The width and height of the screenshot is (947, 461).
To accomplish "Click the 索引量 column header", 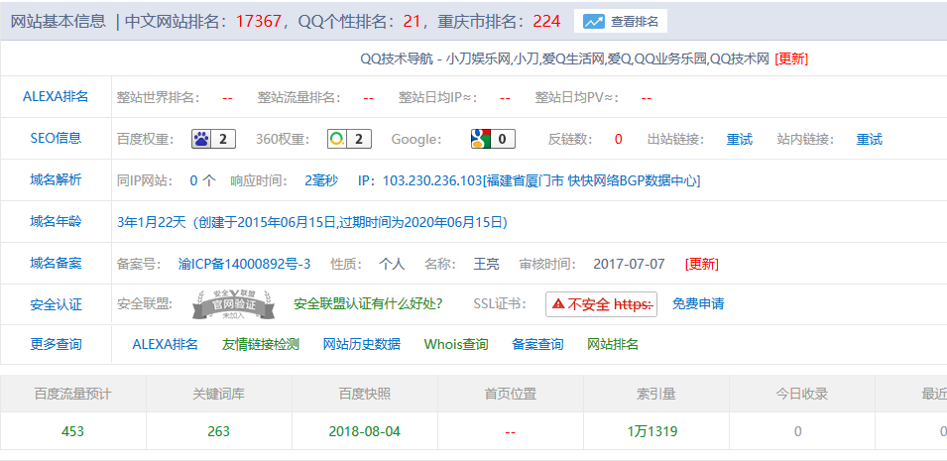I will pyautogui.click(x=655, y=394).
